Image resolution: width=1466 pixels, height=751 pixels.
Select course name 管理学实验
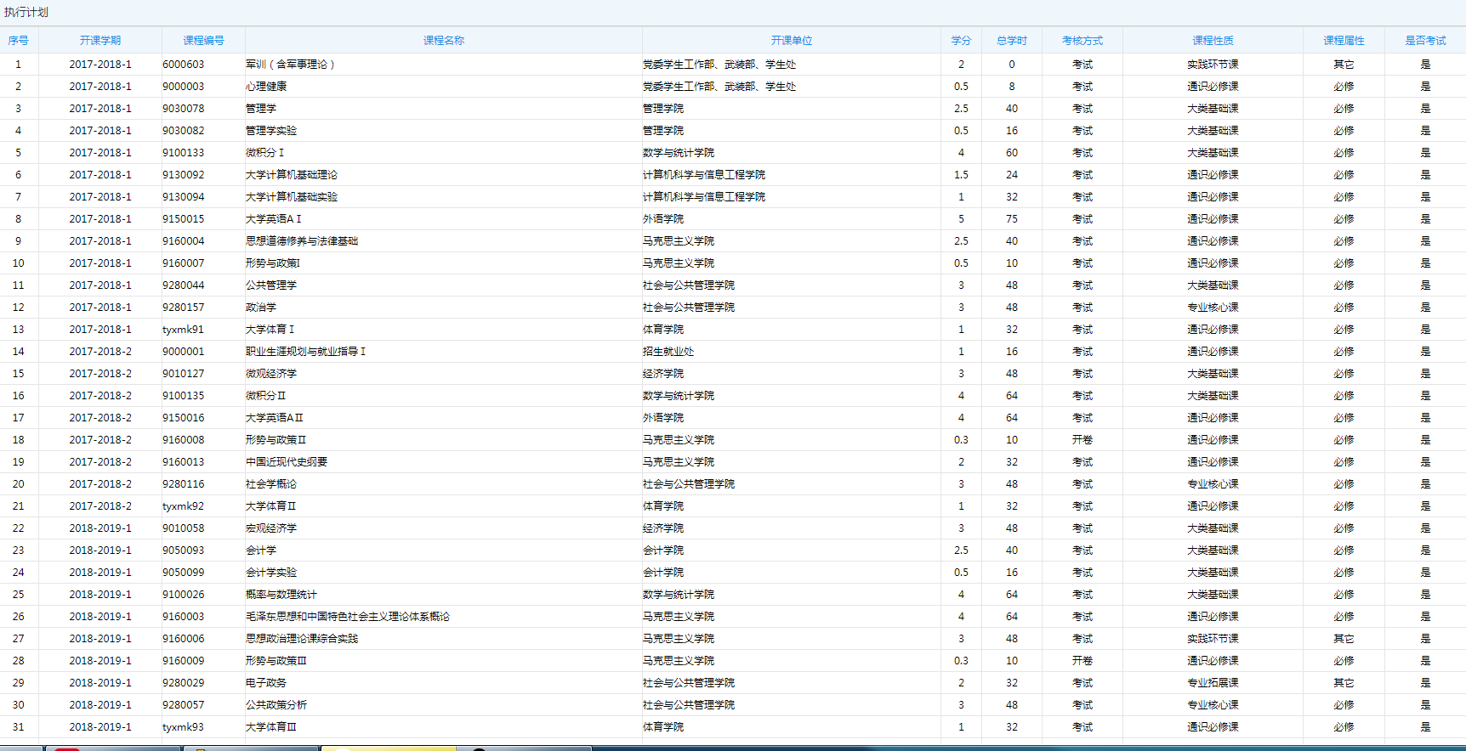coord(271,131)
